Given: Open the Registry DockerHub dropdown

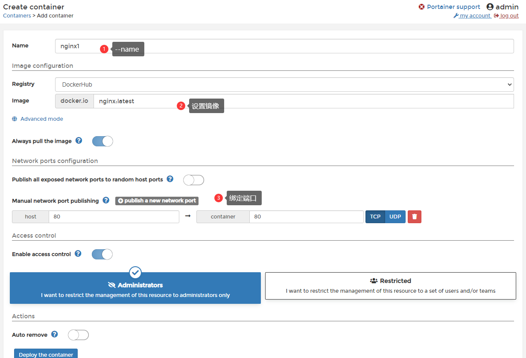Looking at the screenshot, I should point(284,84).
